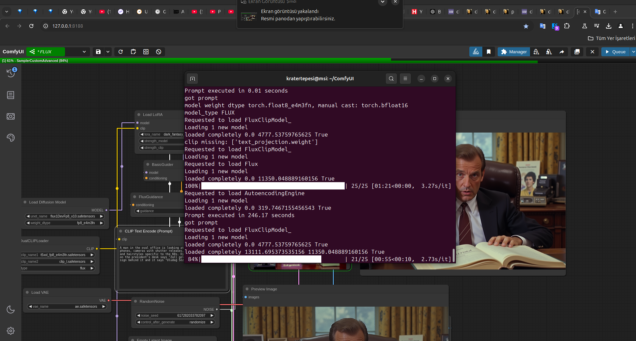Open the weight_dtype fp8_e4m3fn selector
Image resolution: width=636 pixels, height=341 pixels.
click(x=65, y=223)
